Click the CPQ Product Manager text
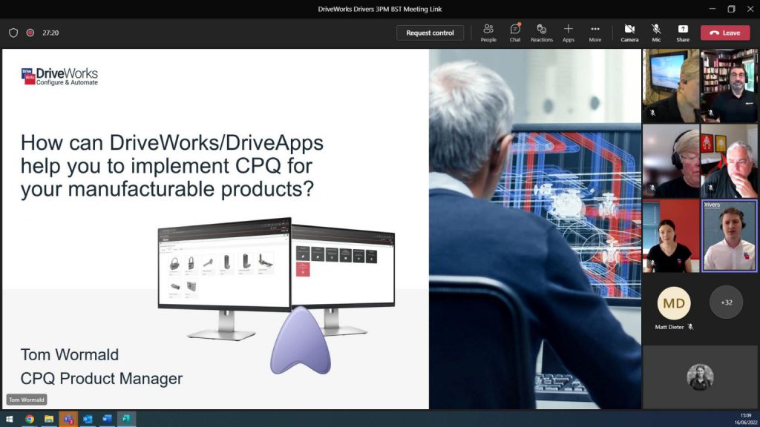This screenshot has height=427, width=760. click(x=101, y=379)
